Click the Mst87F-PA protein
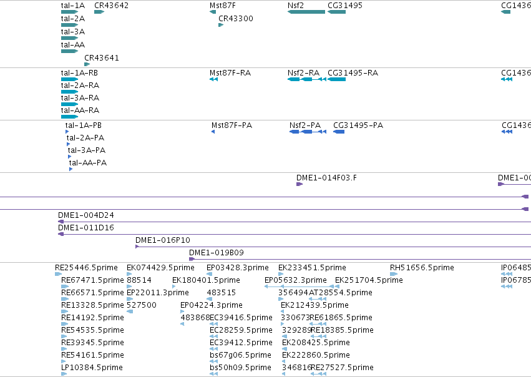Screen dimensions: 531x377 click(213, 132)
